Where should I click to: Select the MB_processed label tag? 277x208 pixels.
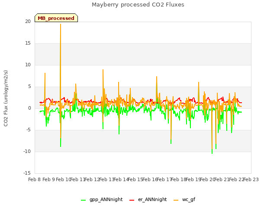point(56,18)
